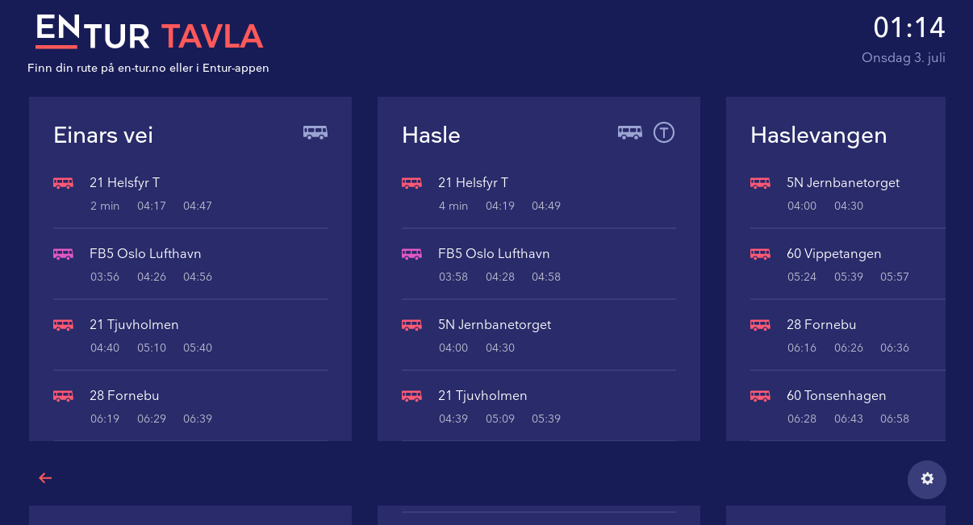Click the bus icon next to 60 Vippetangen
Viewport: 973px width, 525px height.
coord(760,253)
